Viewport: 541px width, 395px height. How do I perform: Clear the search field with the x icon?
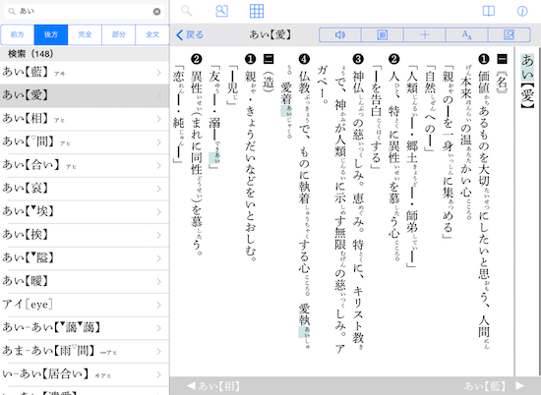[x=156, y=12]
